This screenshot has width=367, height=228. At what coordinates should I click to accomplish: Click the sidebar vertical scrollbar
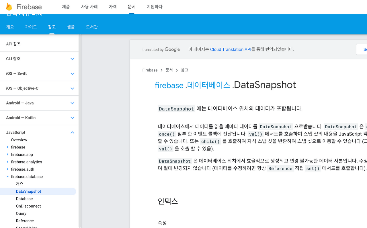coord(80,131)
